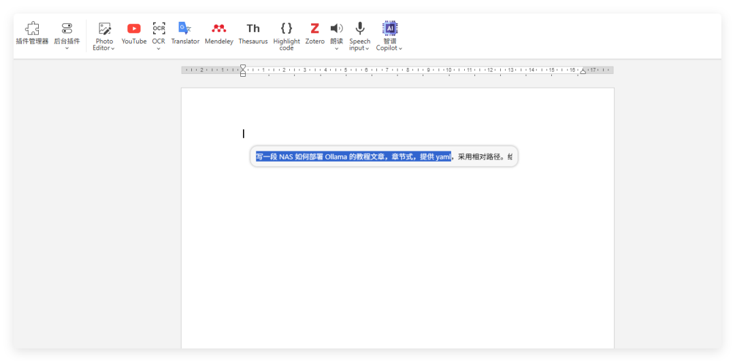Click the 后台插件 background plugins icon

(x=67, y=29)
